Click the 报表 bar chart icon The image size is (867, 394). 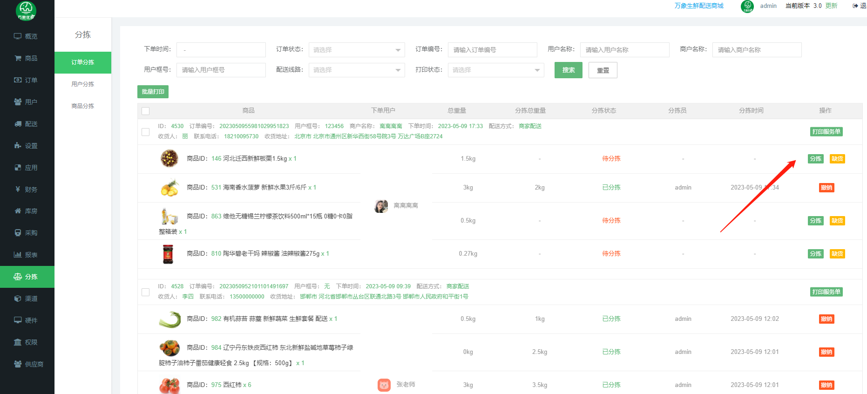click(x=18, y=255)
